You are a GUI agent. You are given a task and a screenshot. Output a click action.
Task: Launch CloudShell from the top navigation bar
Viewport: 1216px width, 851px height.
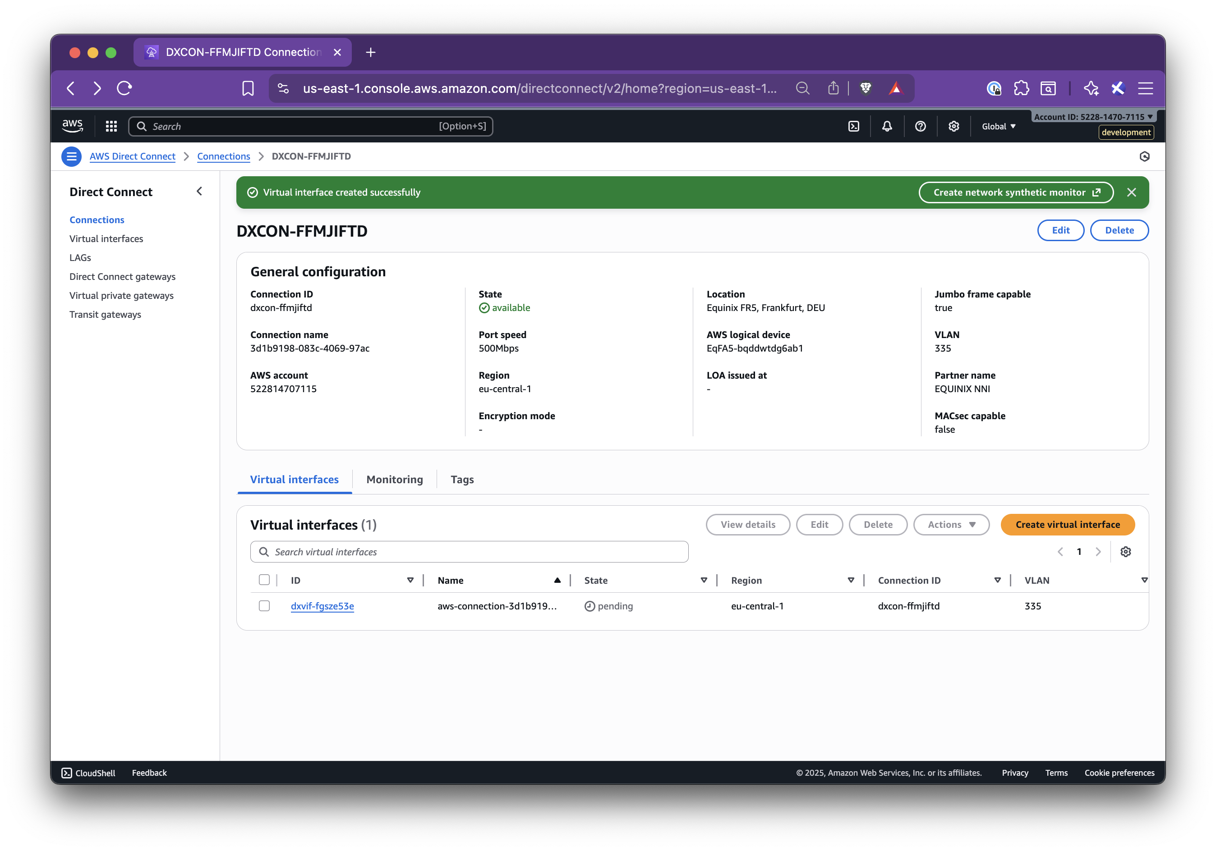pos(853,126)
